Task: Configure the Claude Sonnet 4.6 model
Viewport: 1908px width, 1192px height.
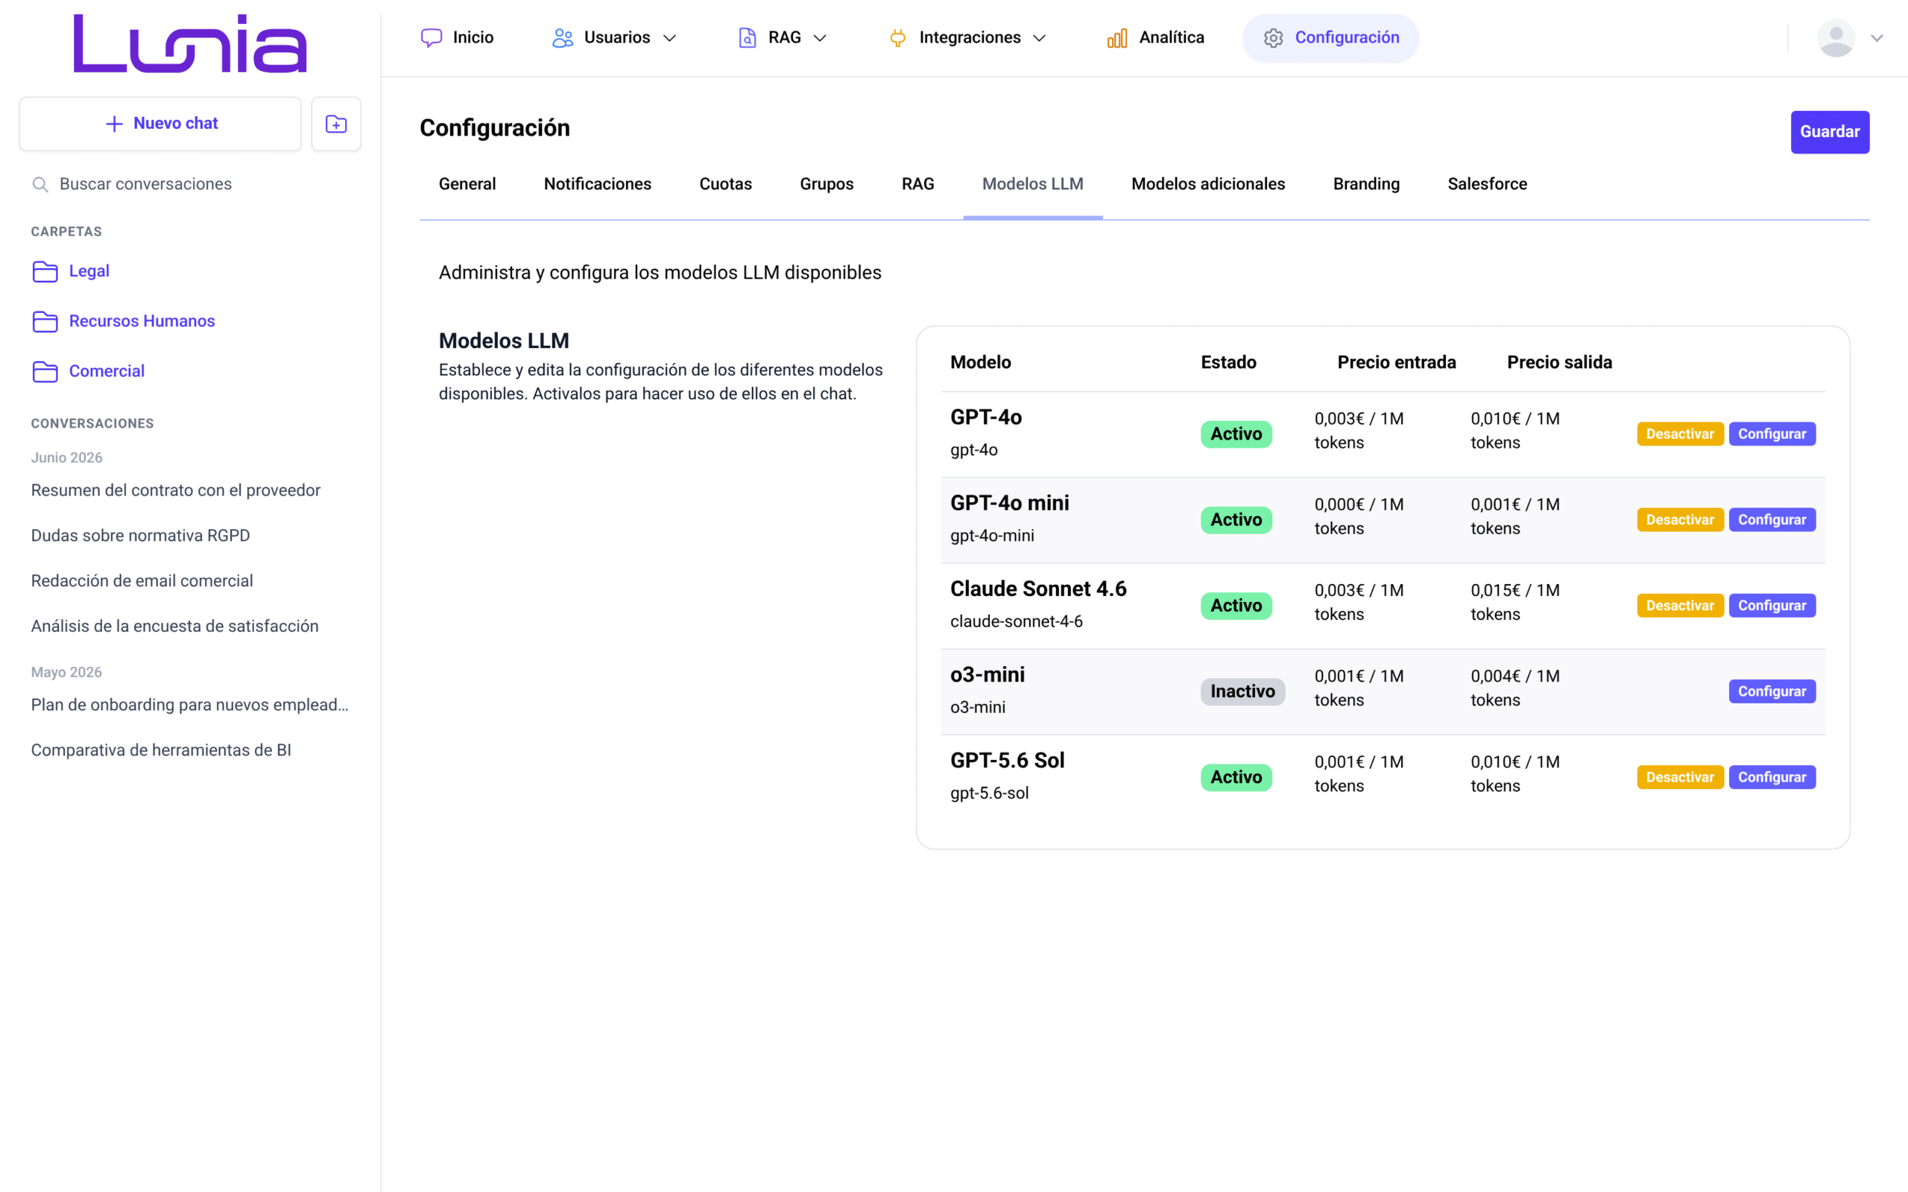Action: point(1772,606)
